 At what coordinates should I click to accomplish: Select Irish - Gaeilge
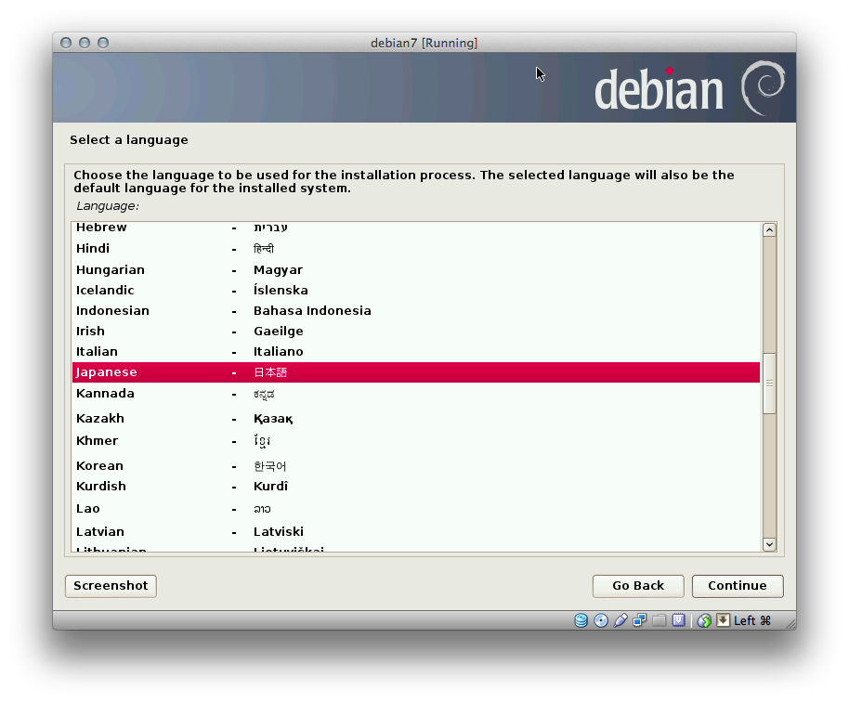pos(416,332)
